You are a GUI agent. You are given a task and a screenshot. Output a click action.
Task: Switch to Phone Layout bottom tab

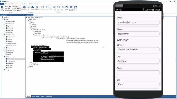pyautogui.click(x=35, y=97)
